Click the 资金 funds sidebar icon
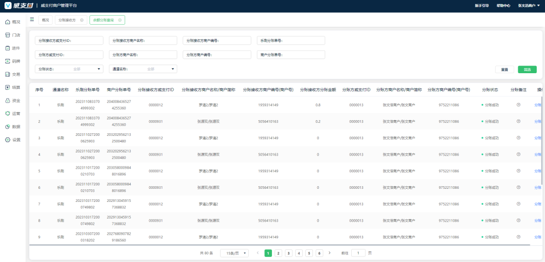545x262 pixels. [x=12, y=100]
